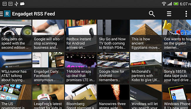Tap the cellular signal bars icon
This screenshot has width=191, height=109.
tap(170, 4)
